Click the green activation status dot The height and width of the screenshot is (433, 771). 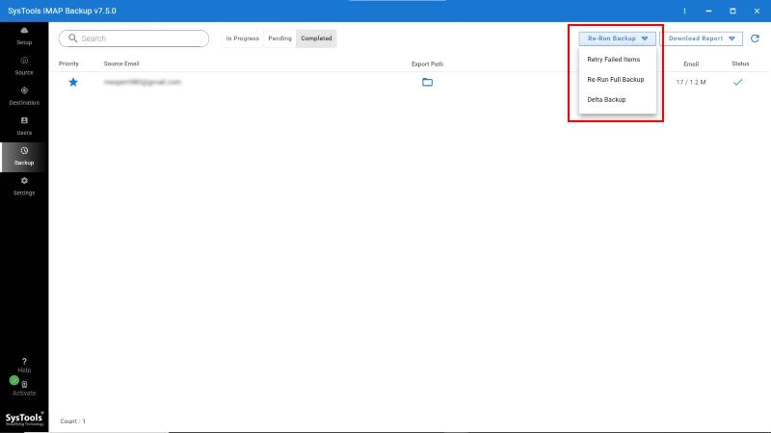(x=13, y=380)
